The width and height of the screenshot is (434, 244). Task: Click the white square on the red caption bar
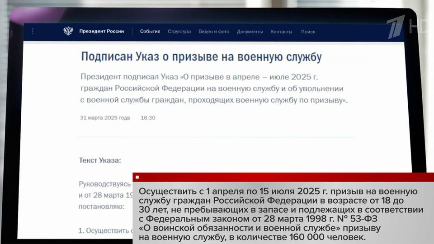point(137,177)
